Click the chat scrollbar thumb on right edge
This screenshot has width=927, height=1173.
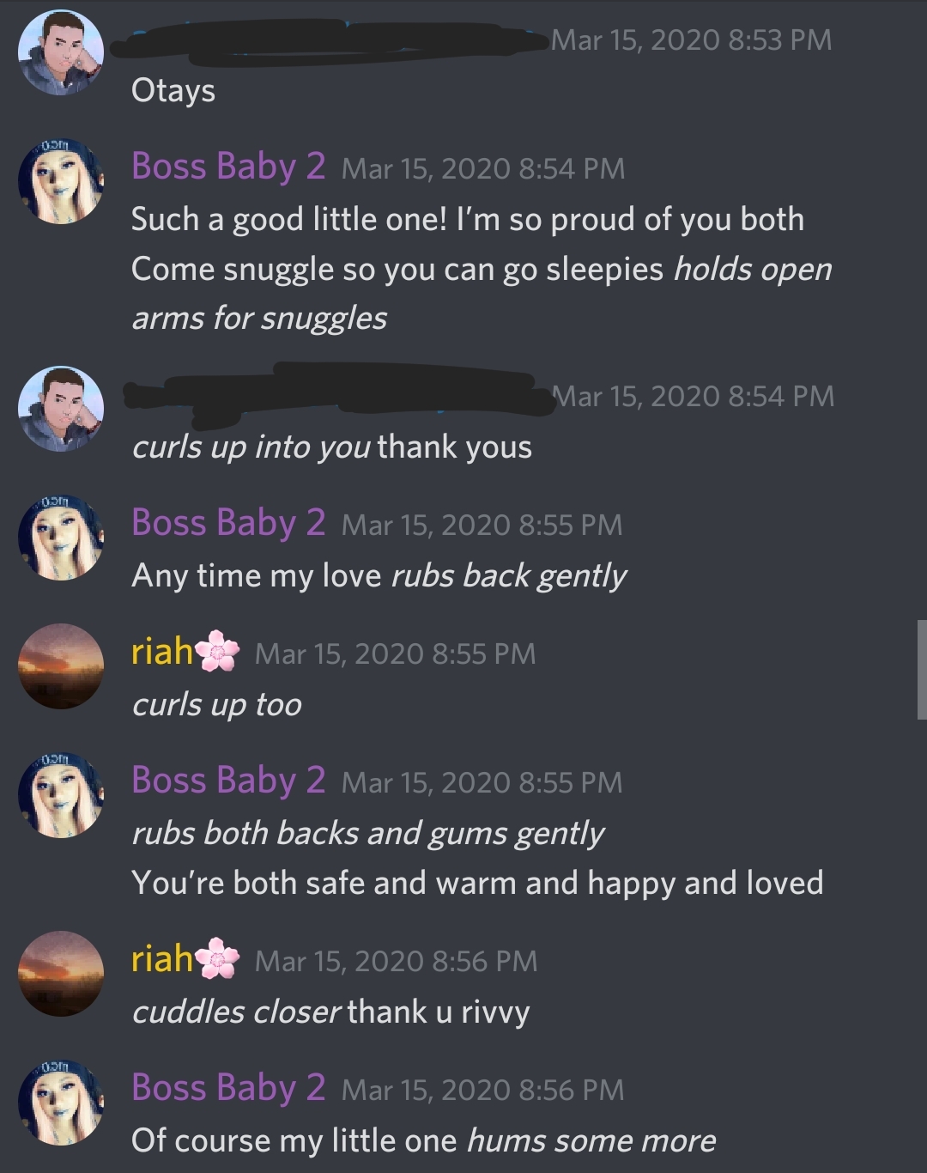click(922, 669)
